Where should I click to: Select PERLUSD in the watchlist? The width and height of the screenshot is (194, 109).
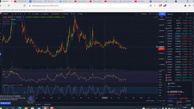[179, 34]
